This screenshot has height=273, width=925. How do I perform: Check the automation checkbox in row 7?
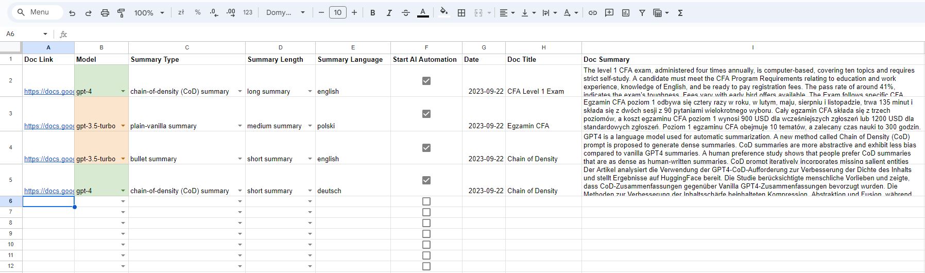pyautogui.click(x=426, y=212)
